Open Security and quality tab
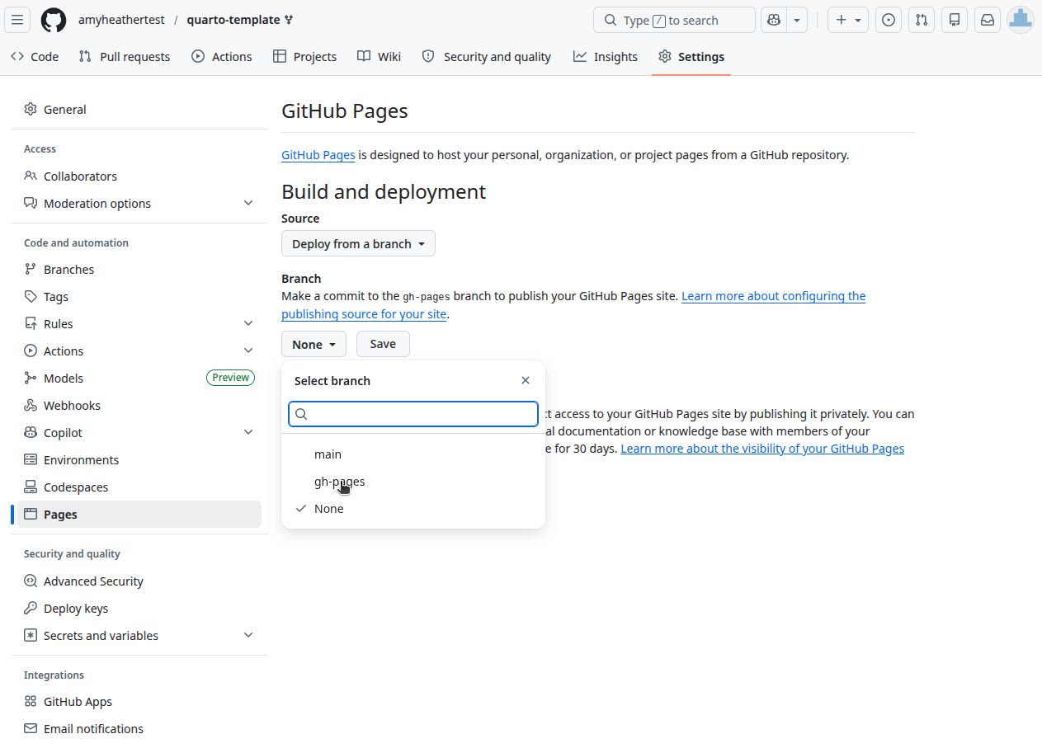Viewport: 1042px width, 748px height. pos(487,56)
